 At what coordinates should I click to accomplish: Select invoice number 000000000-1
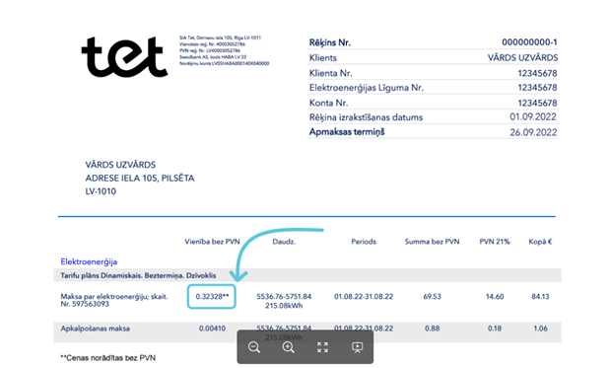[529, 42]
